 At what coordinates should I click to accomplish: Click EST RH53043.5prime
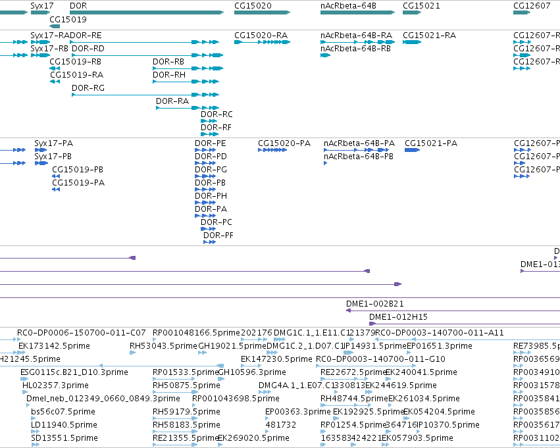tap(163, 346)
